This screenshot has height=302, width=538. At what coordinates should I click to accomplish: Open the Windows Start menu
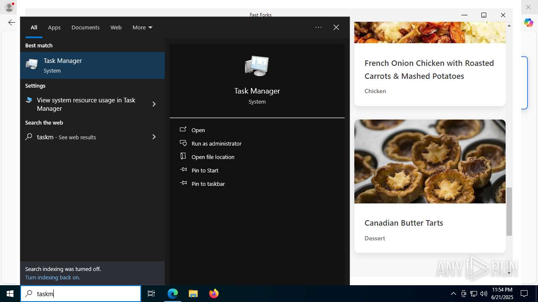[10, 294]
